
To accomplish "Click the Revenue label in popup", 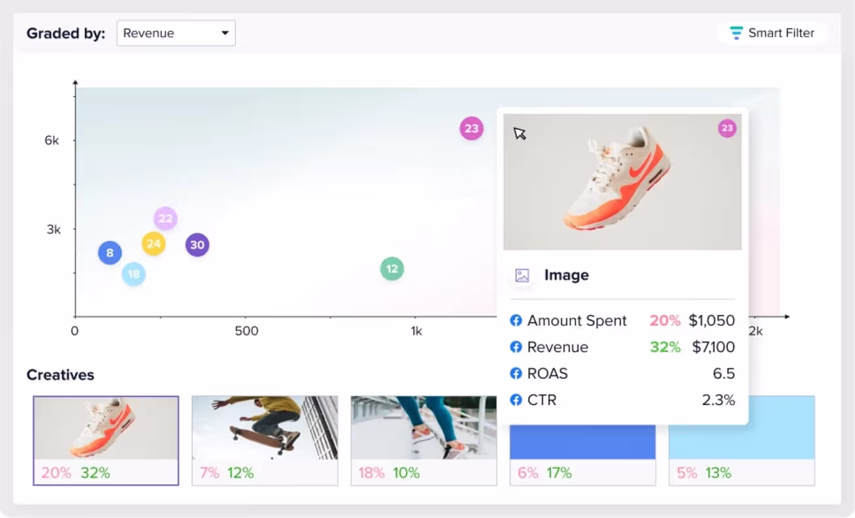I will click(x=558, y=347).
